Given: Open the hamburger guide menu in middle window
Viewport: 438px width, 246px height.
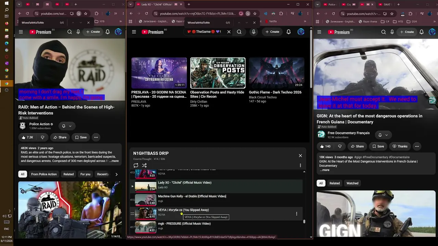Looking at the screenshot, I should point(134,32).
